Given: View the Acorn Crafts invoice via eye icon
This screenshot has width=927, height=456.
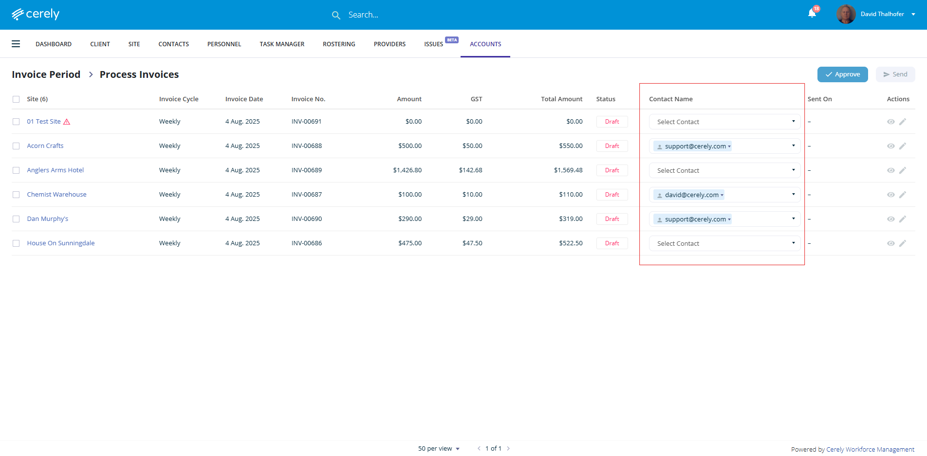Looking at the screenshot, I should 890,146.
